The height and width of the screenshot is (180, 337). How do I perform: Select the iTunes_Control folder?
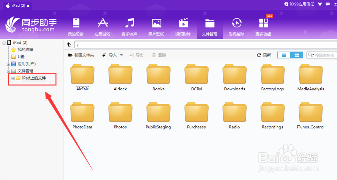point(311,116)
